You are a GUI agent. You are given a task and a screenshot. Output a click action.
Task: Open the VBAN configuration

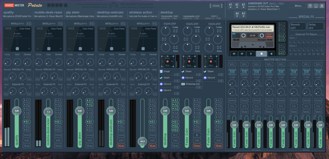pos(216,6)
